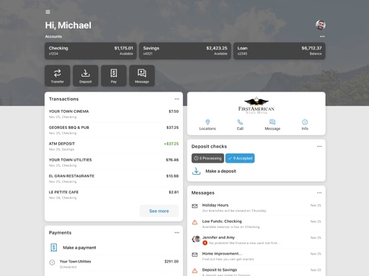Click the Pay quick action
Screen dimensions: 369x276
[114, 76]
